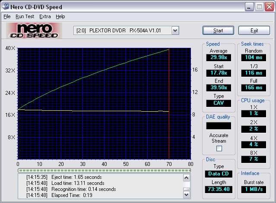Open the Help menu
This screenshot has height=203, width=276.
click(x=60, y=16)
